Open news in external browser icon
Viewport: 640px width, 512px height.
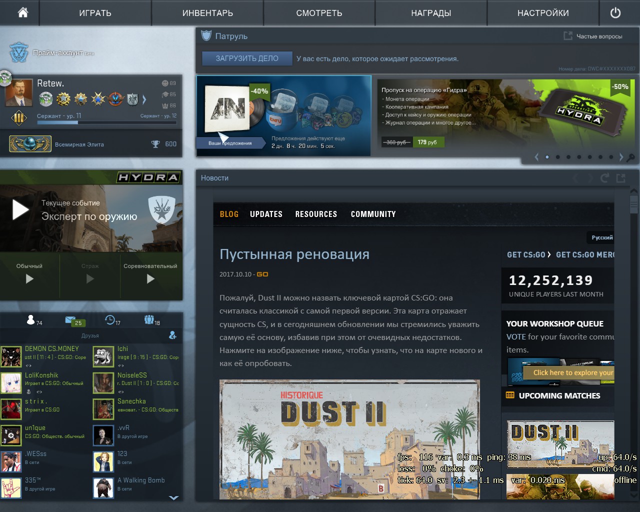621,178
